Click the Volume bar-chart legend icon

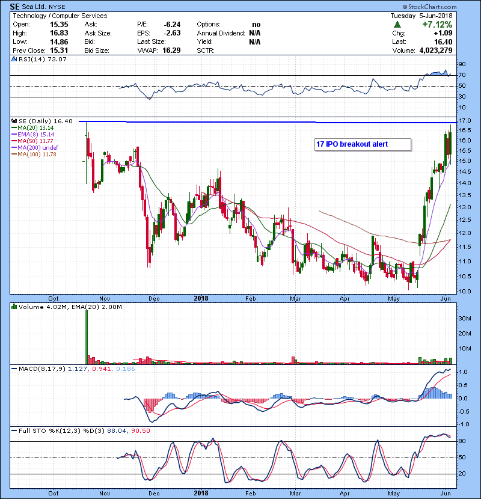14,307
